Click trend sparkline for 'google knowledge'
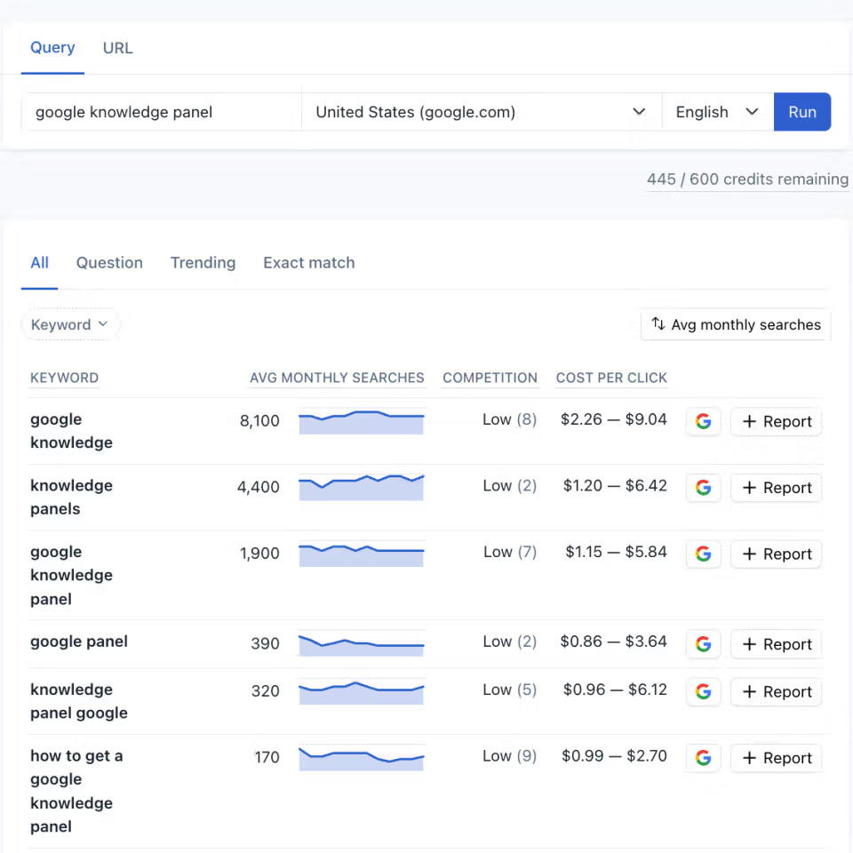 pyautogui.click(x=362, y=422)
